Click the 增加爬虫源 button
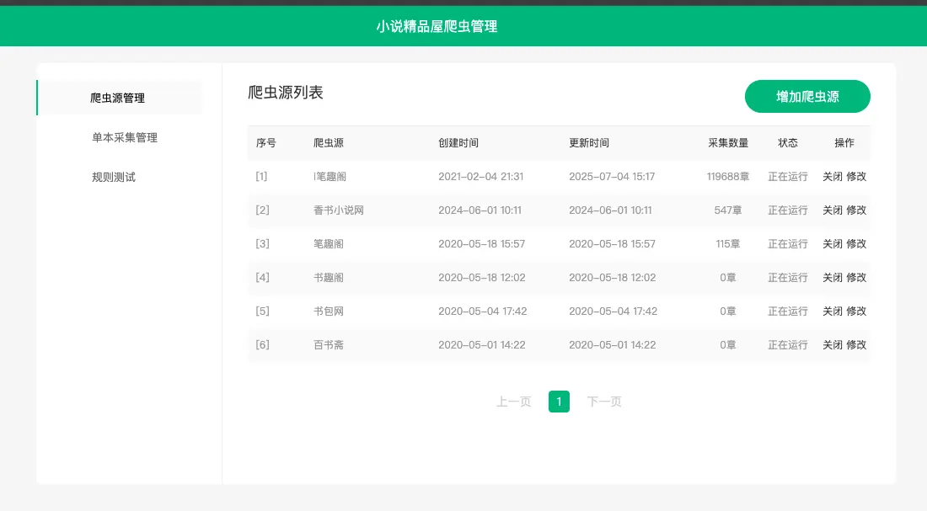The height and width of the screenshot is (511, 927). pos(807,96)
